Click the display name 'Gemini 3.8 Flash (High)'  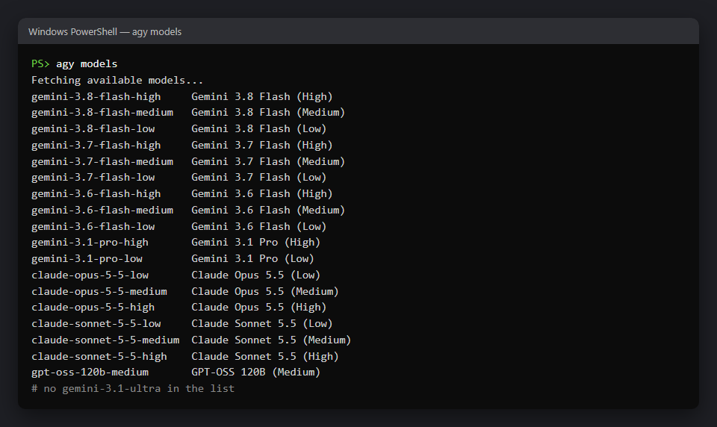point(262,97)
